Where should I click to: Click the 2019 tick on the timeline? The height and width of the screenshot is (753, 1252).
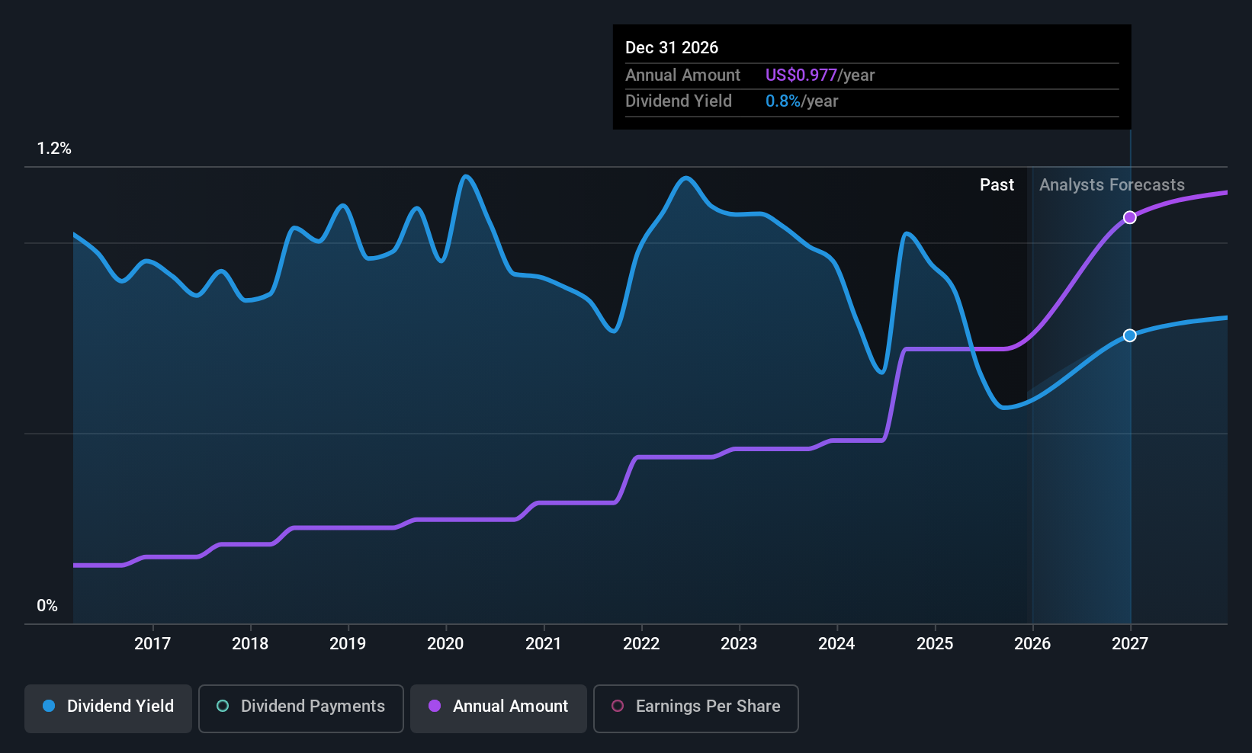point(348,644)
